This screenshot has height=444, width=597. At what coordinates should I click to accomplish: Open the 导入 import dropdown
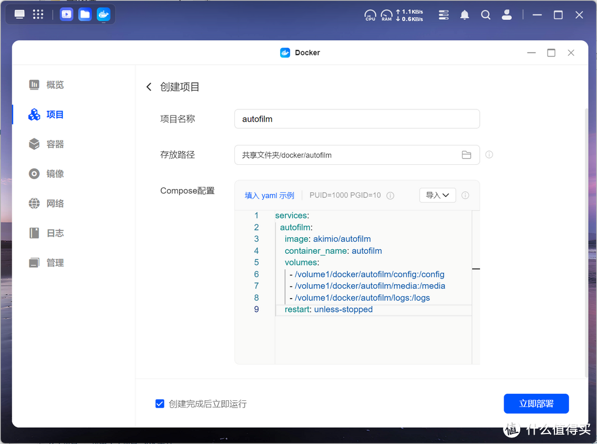[437, 195]
